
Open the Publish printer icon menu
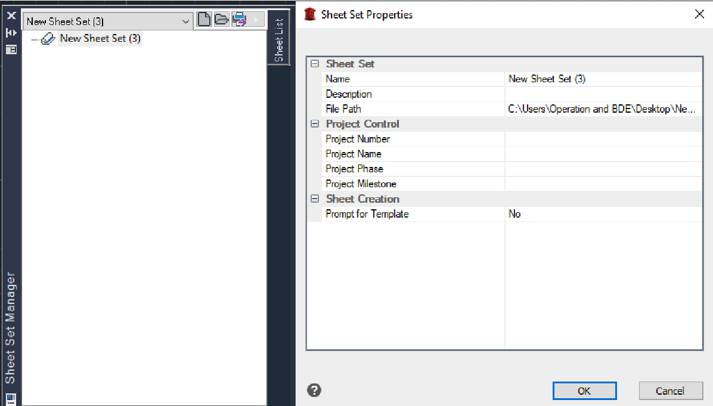(240, 20)
